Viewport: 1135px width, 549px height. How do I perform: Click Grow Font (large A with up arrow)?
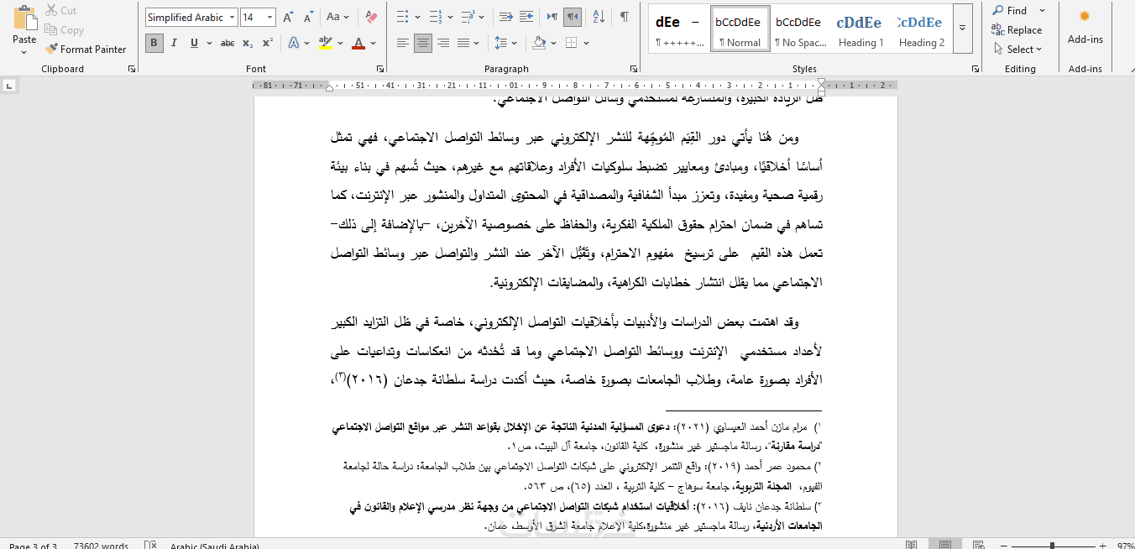288,17
